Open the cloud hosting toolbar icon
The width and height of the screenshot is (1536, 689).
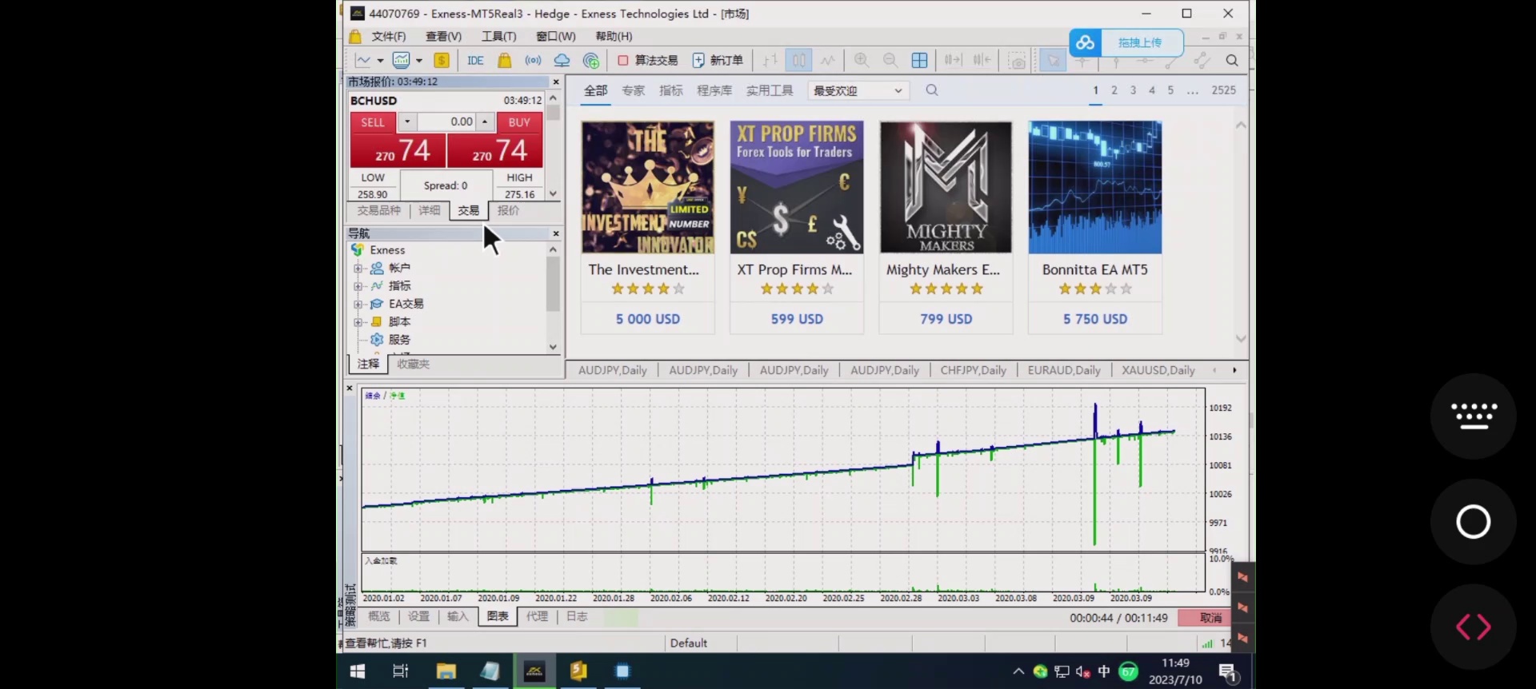point(562,61)
